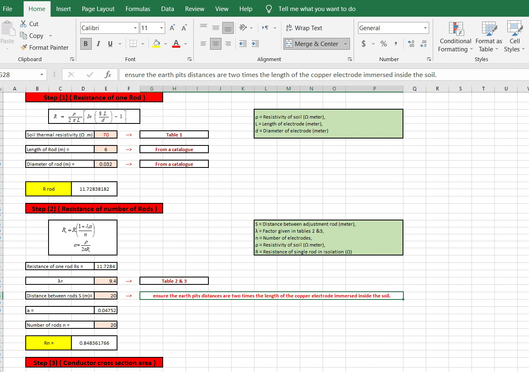The height and width of the screenshot is (372, 529).
Task: Toggle Wrap Text on the cell
Action: [x=304, y=28]
